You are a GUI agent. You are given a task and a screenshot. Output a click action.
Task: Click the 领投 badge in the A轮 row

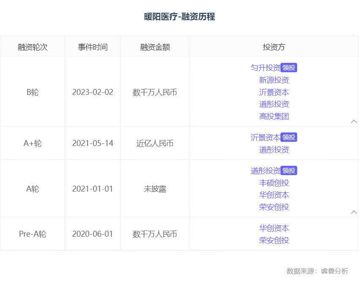pyautogui.click(x=289, y=170)
